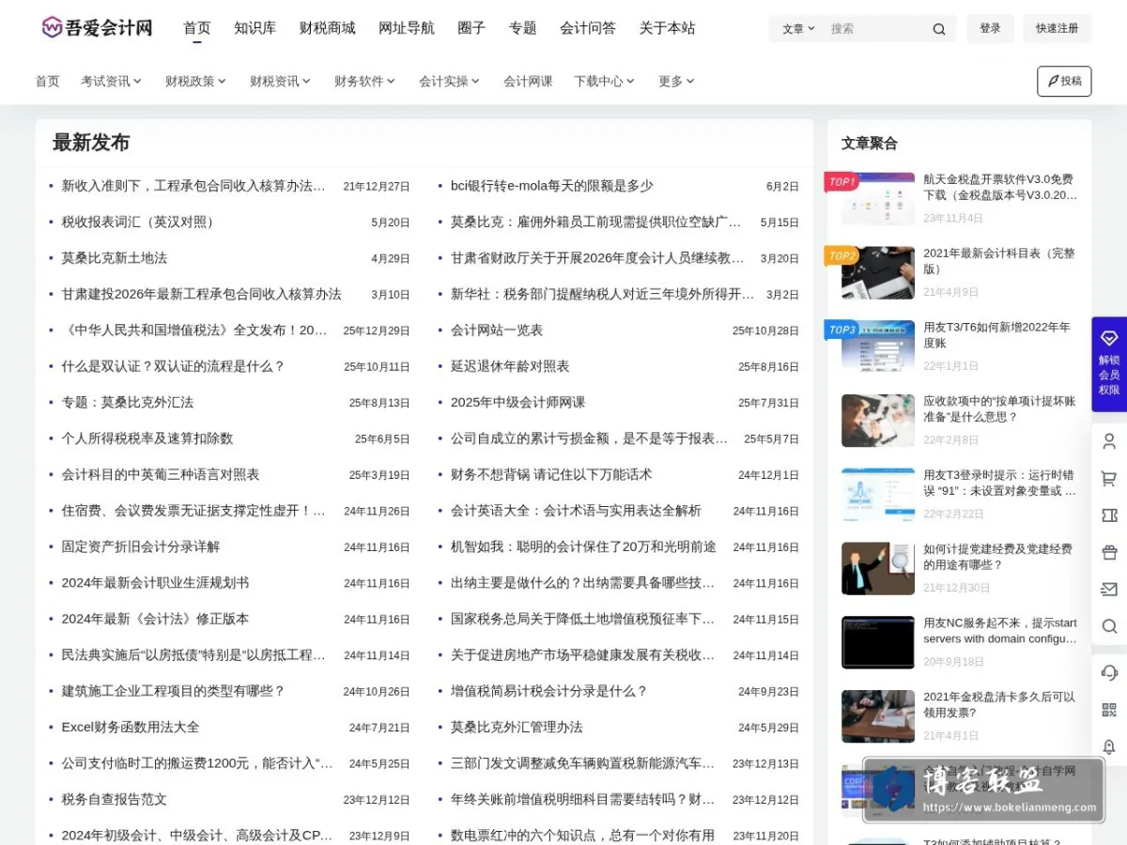Open the gift box icon in right sidebar
The image size is (1127, 845).
pos(1109,552)
